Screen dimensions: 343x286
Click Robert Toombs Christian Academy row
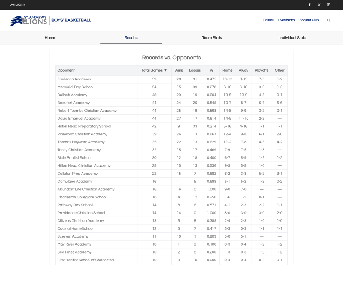pos(171,111)
